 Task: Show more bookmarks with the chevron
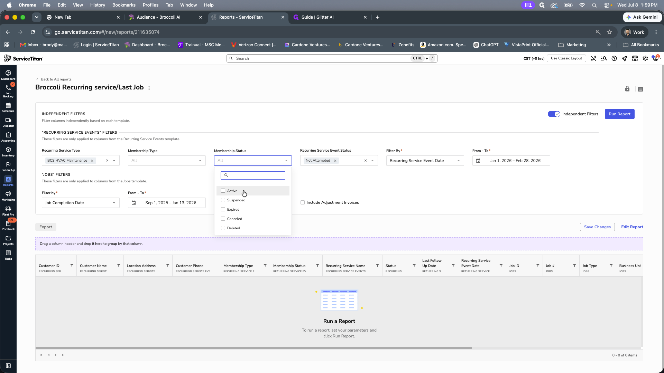coord(609,45)
